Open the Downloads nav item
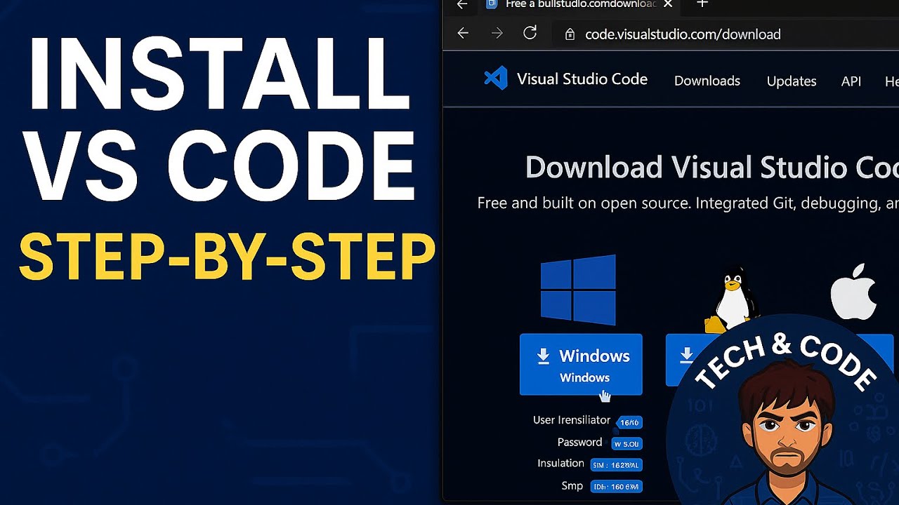 [707, 81]
